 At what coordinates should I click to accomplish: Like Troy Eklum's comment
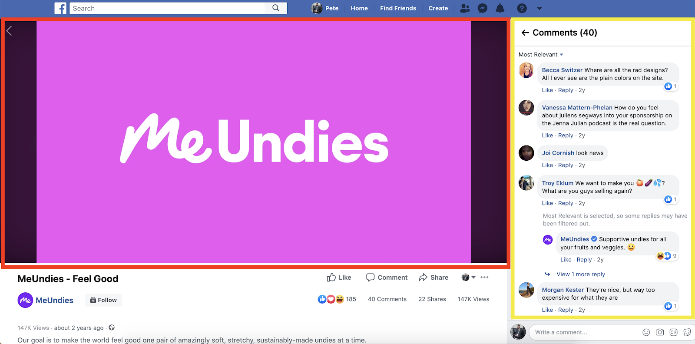[547, 203]
